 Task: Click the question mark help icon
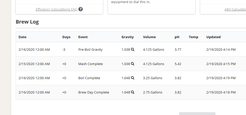coord(81,9)
